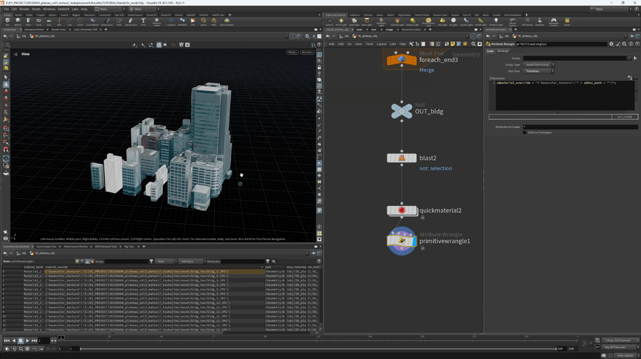Expand the Group Type dropdown
641x359 pixels.
pyautogui.click(x=539, y=64)
